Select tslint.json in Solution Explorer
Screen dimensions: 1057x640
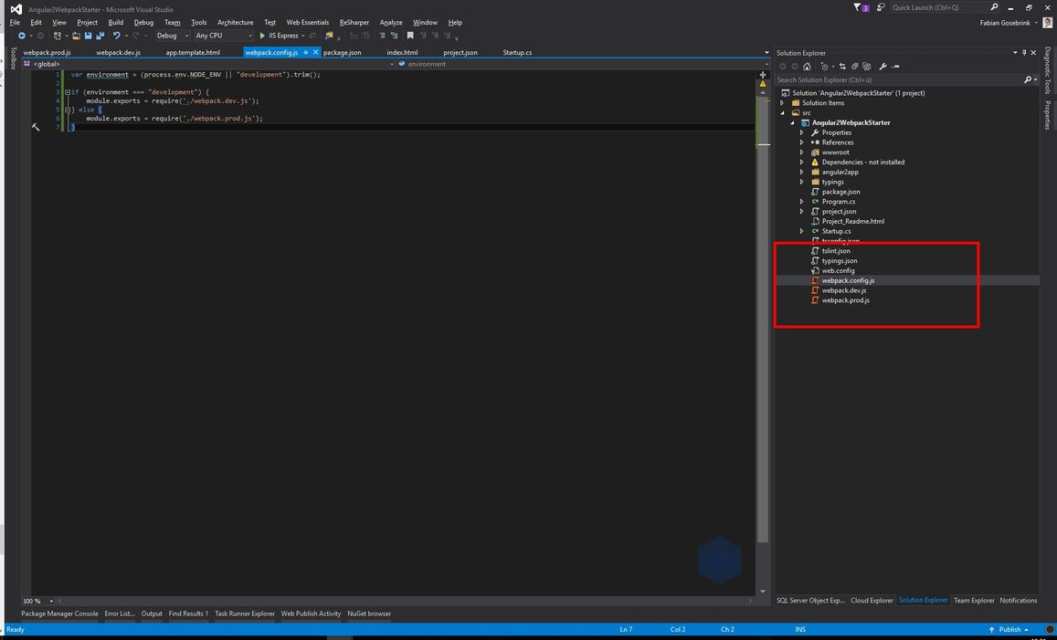click(x=836, y=251)
